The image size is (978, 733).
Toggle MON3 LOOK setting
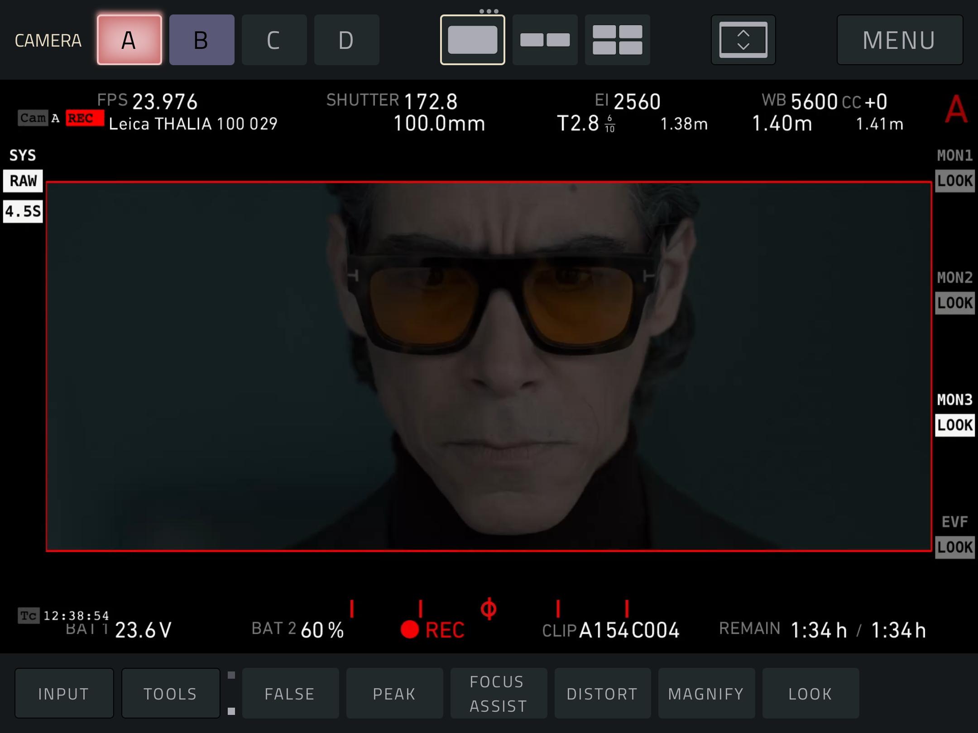pyautogui.click(x=954, y=425)
